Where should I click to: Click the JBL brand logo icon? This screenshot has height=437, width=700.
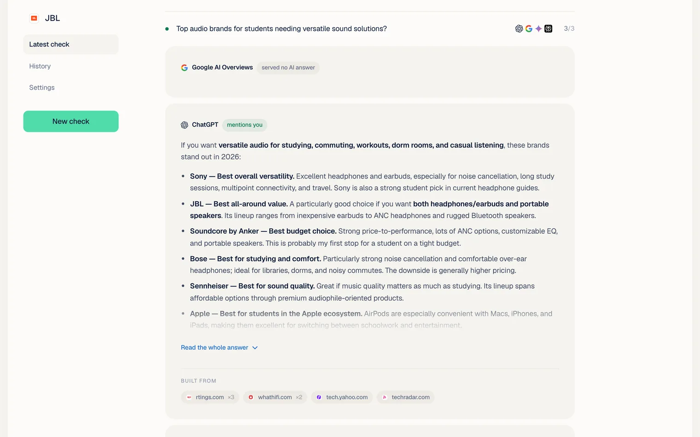pyautogui.click(x=34, y=18)
